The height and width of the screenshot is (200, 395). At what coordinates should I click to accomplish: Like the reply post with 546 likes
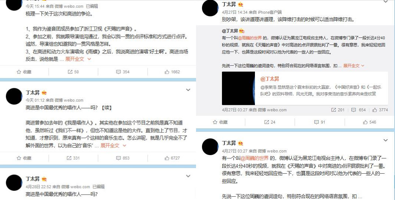coord(369,122)
